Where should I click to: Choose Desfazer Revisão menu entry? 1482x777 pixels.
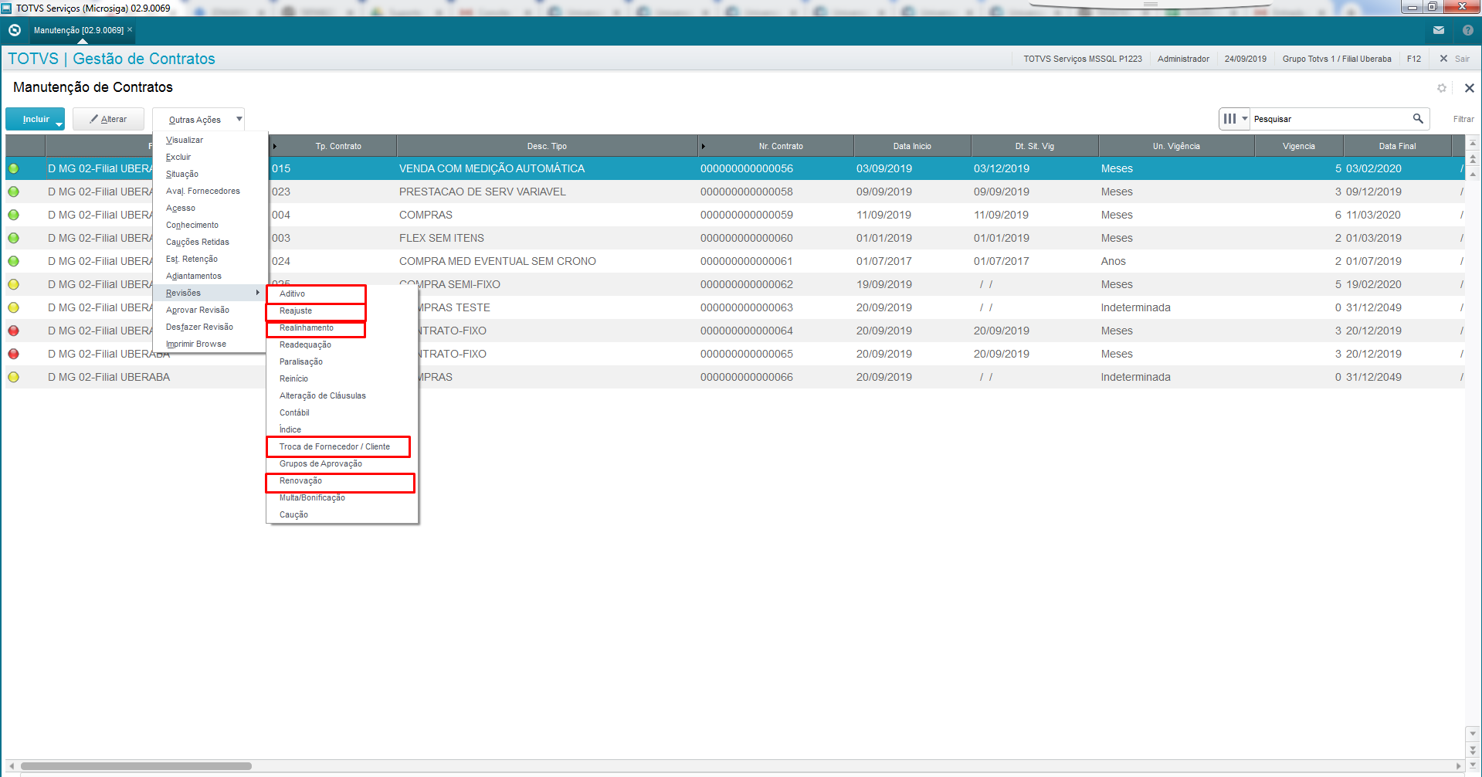[210, 327]
